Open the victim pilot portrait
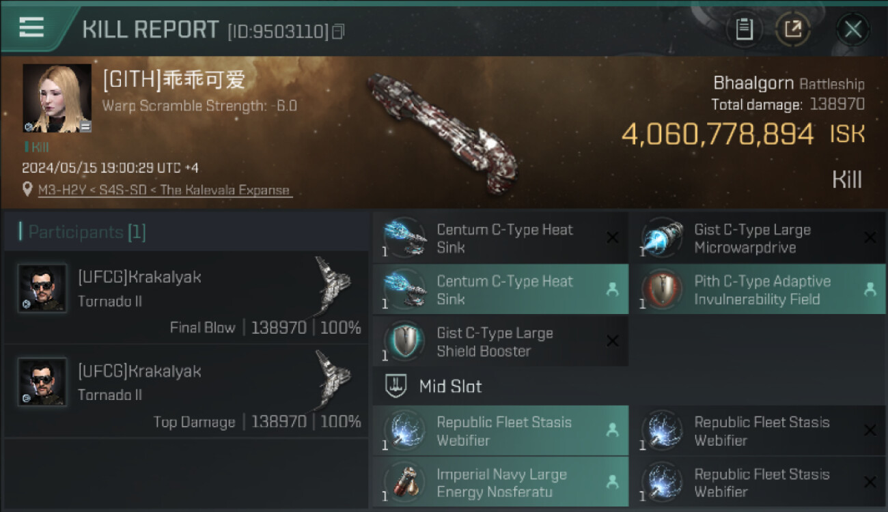Image resolution: width=888 pixels, height=512 pixels. tap(57, 98)
